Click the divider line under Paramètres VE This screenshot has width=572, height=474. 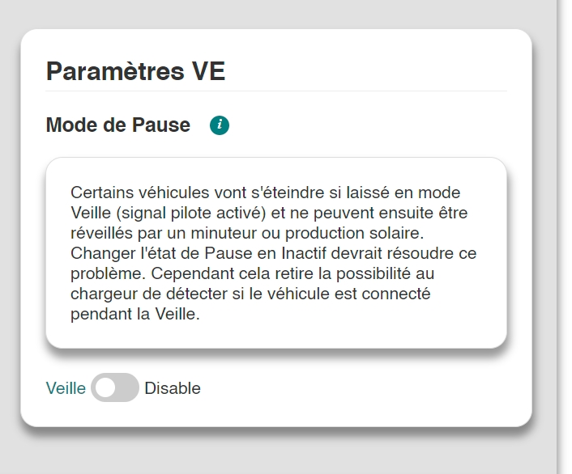[x=276, y=91]
